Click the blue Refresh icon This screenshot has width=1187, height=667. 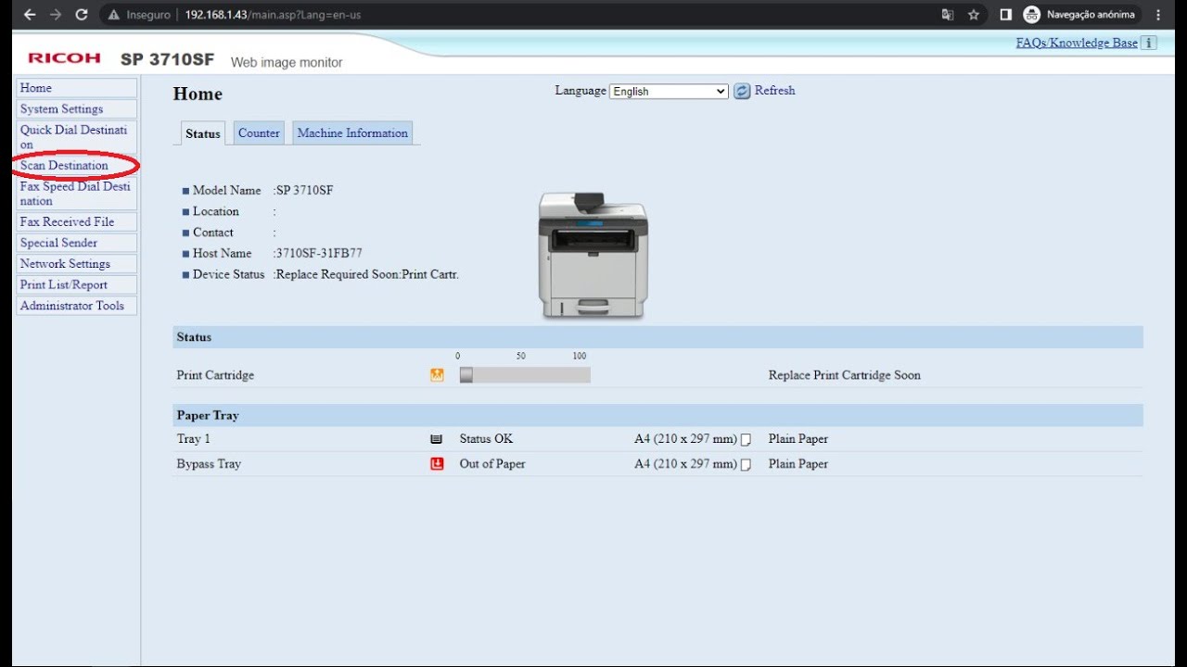[x=742, y=91]
